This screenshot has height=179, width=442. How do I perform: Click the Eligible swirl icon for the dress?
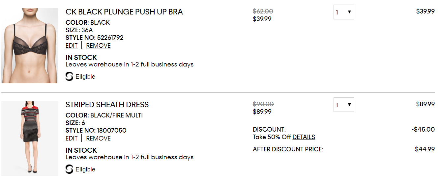[x=69, y=169]
